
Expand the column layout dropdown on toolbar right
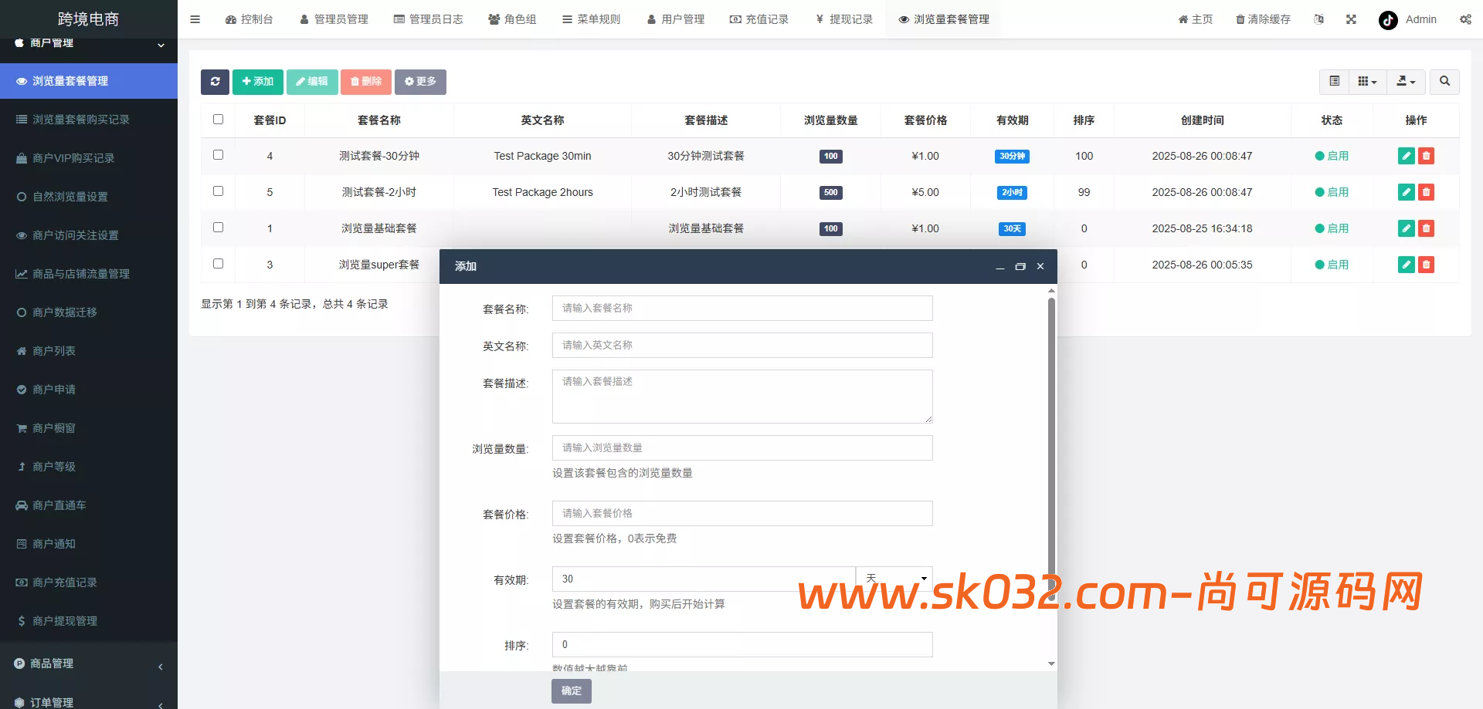point(1367,82)
